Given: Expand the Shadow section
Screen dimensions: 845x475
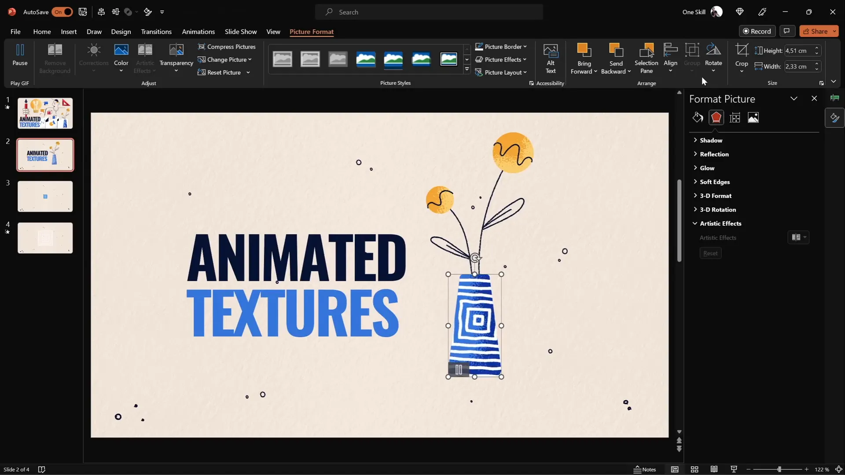Looking at the screenshot, I should [711, 140].
